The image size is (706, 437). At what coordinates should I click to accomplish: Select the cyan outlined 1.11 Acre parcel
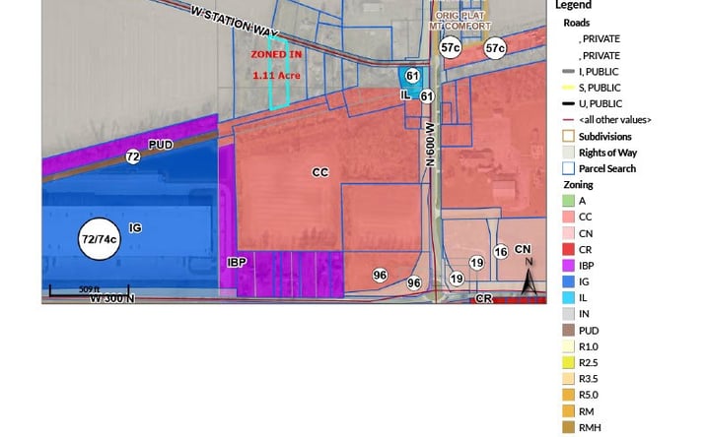pyautogui.click(x=278, y=73)
